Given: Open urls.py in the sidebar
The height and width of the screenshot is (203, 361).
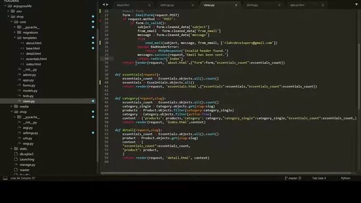Looking at the screenshot, I should 28,138.
